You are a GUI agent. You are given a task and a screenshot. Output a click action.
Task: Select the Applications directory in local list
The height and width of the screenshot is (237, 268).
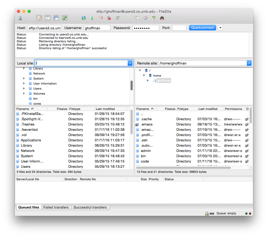[73, 140]
